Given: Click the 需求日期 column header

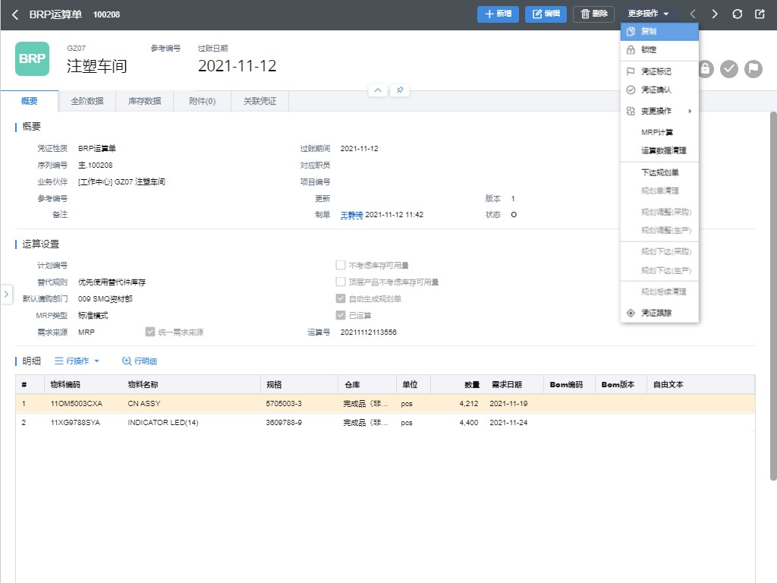Looking at the screenshot, I should [x=506, y=385].
